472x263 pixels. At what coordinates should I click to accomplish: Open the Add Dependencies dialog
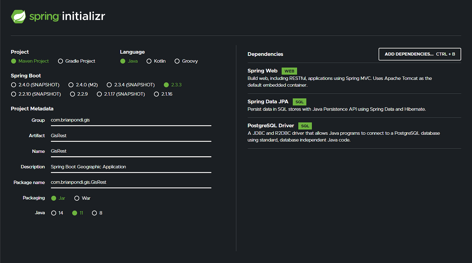[420, 54]
